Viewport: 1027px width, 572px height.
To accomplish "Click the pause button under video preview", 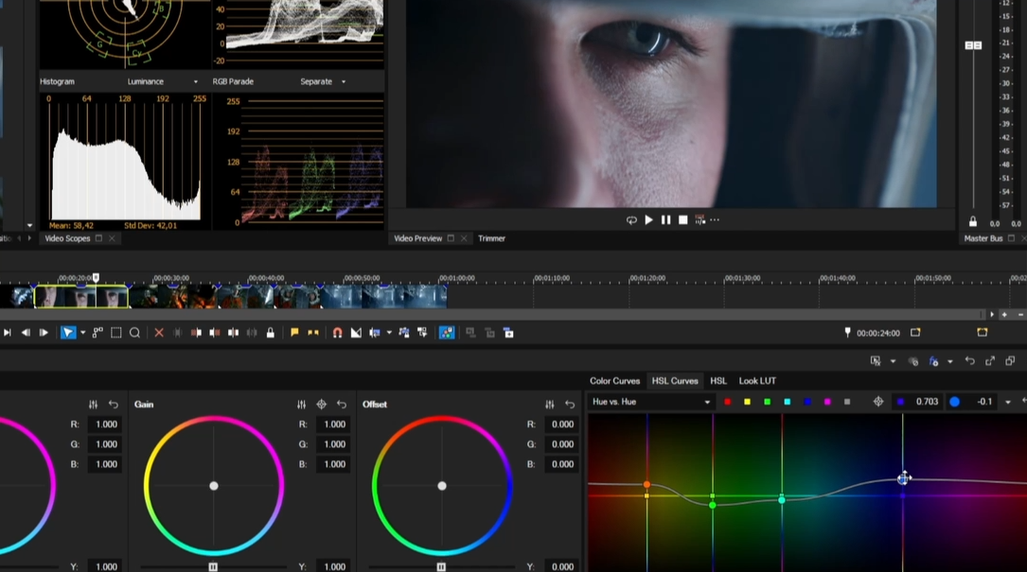I will coord(665,220).
